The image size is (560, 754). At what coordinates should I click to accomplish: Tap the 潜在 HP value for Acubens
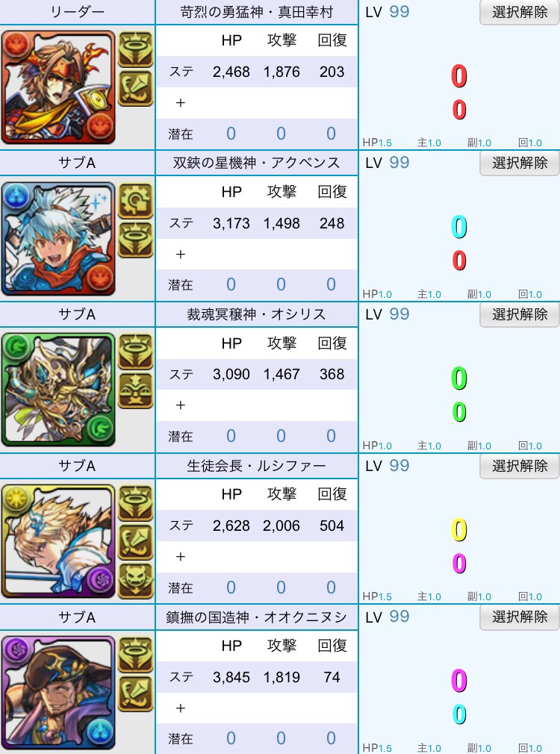coord(231,284)
